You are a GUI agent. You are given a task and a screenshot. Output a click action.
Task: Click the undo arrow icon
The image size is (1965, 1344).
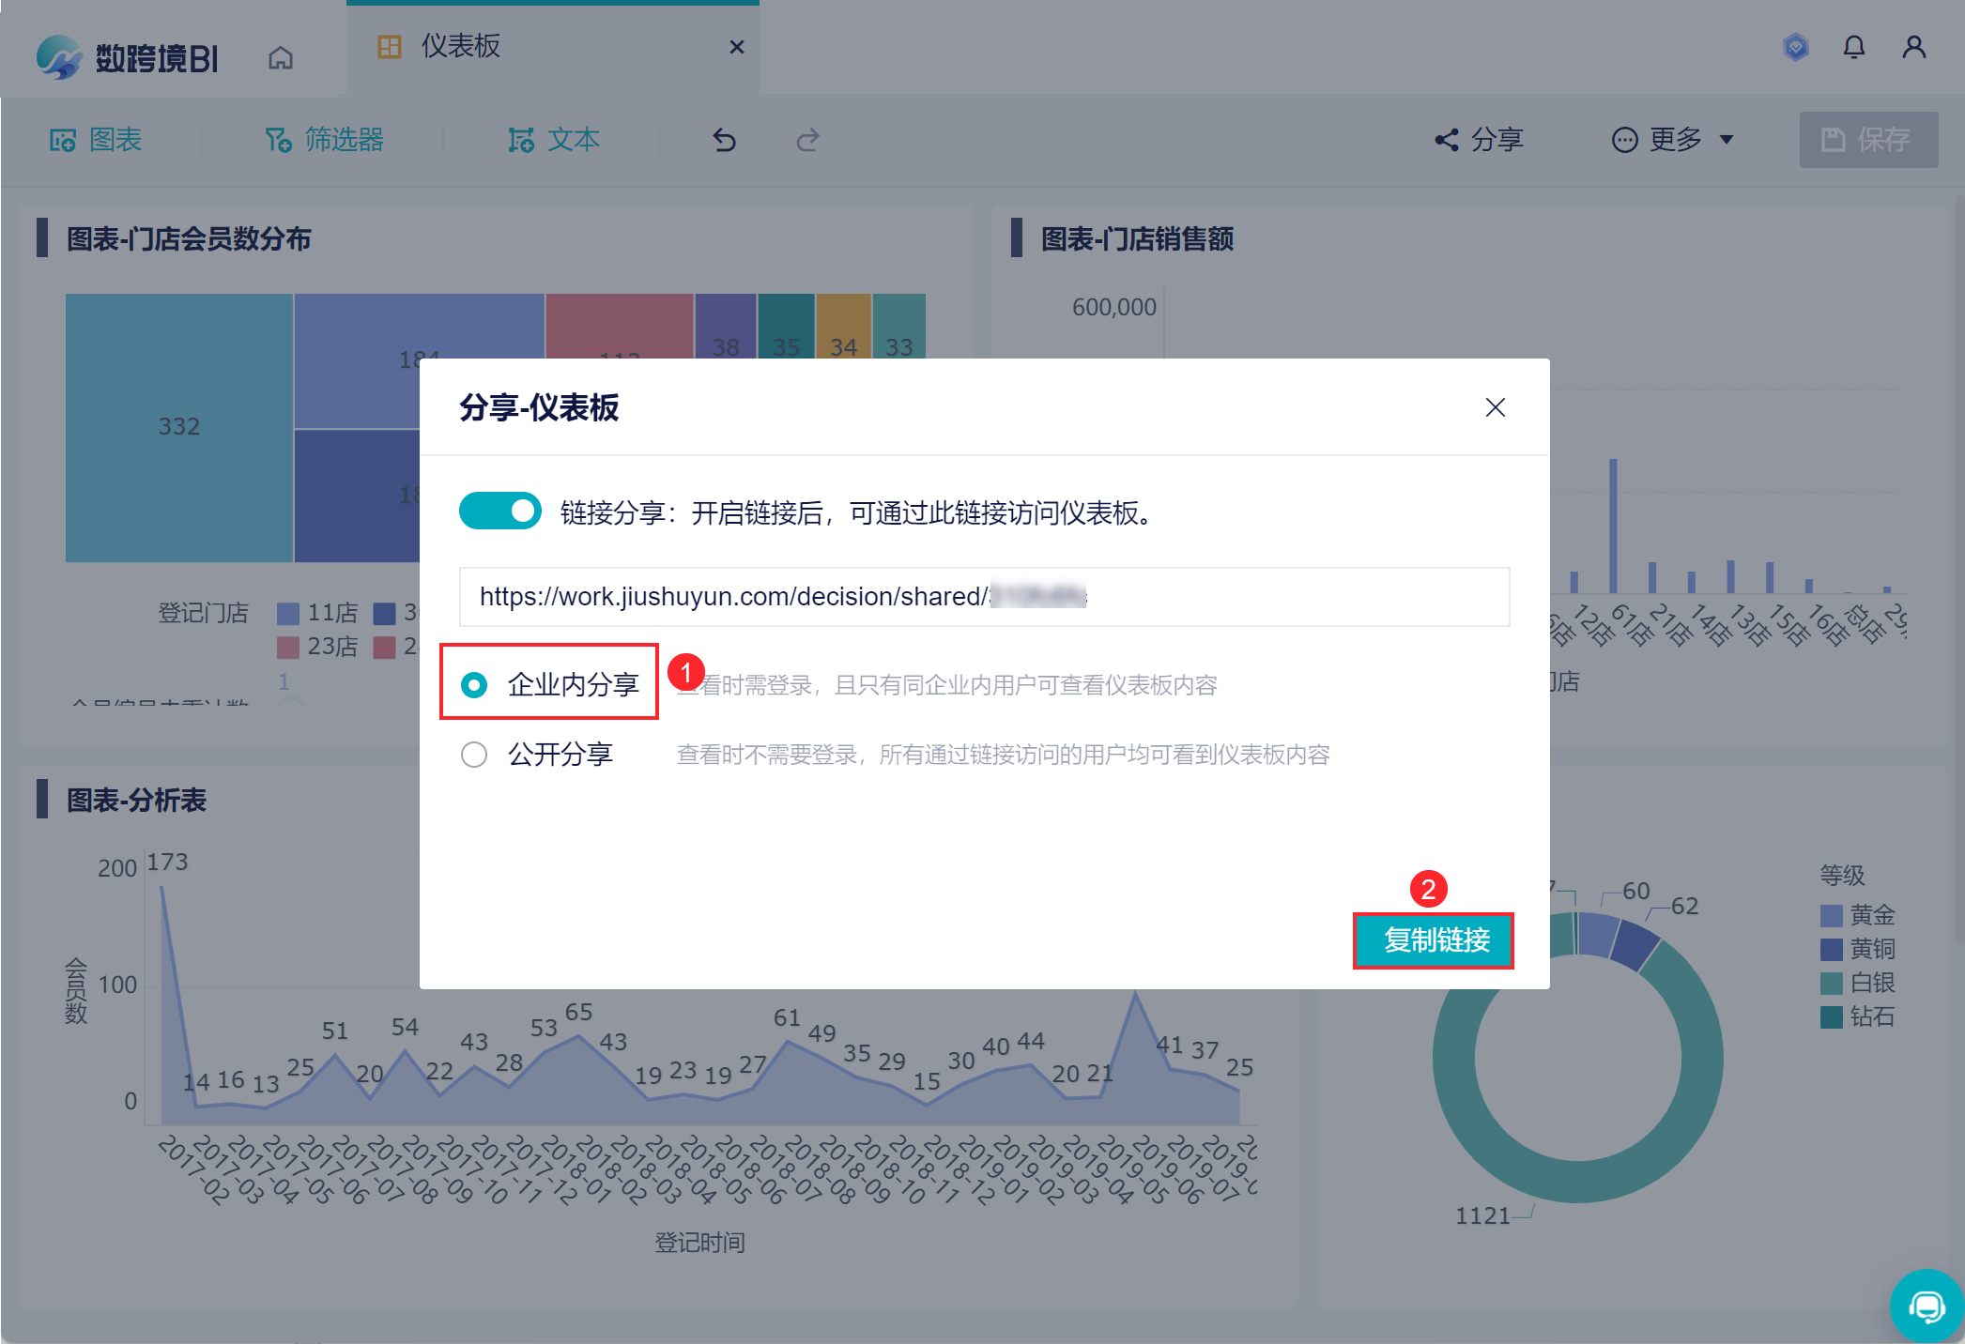(x=724, y=140)
